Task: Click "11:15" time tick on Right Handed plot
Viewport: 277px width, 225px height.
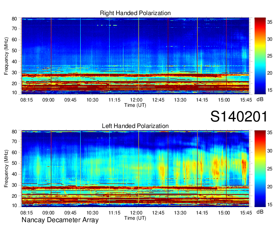Action: coord(114,100)
